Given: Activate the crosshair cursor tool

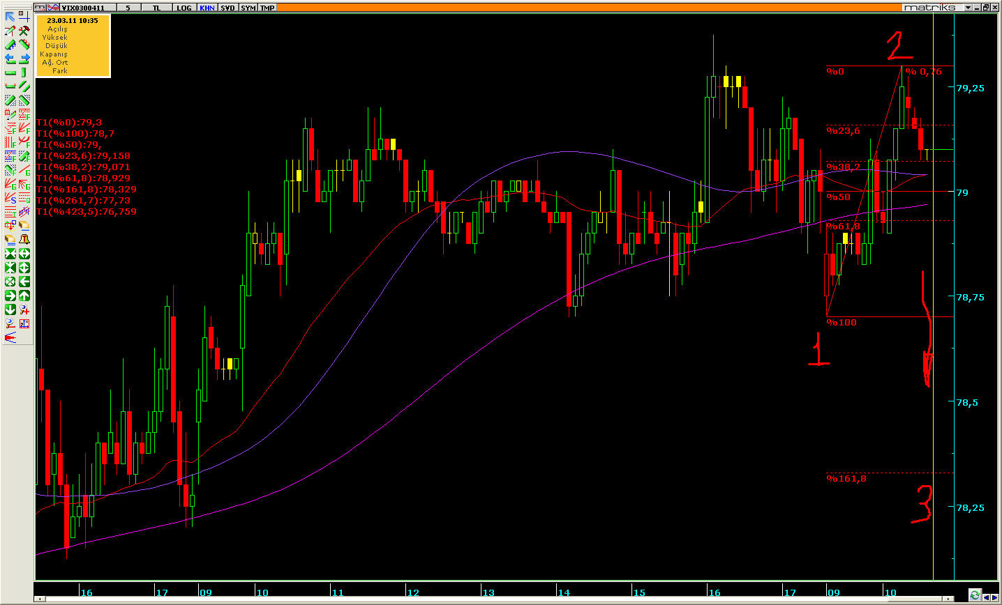Looking at the screenshot, I should coord(24,17).
